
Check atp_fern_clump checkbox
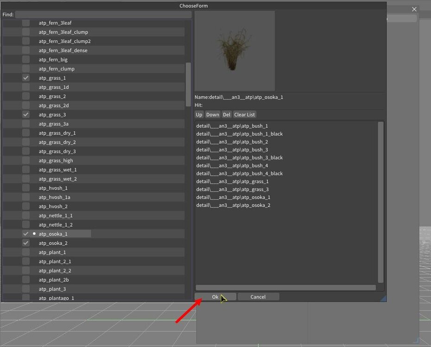pyautogui.click(x=26, y=69)
